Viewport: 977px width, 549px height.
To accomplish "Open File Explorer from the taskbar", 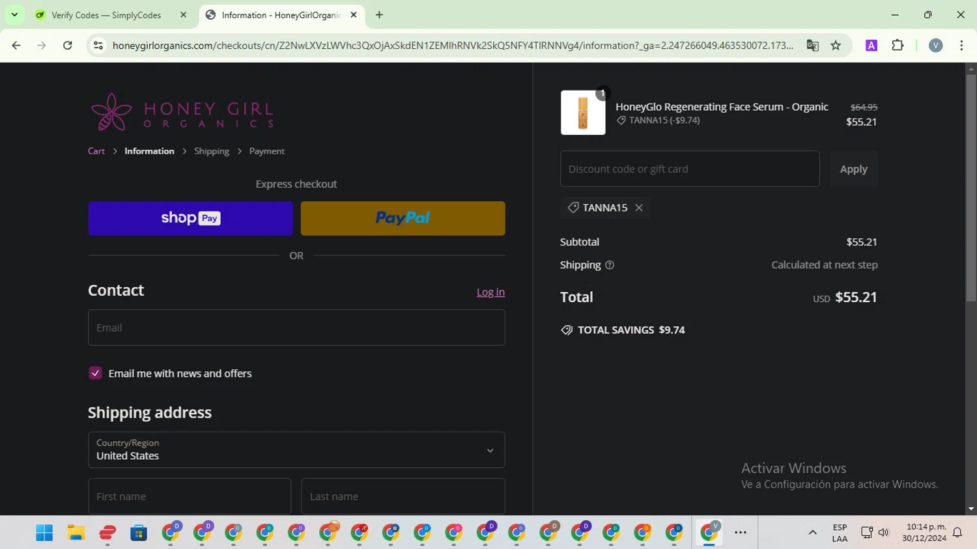I will click(76, 533).
